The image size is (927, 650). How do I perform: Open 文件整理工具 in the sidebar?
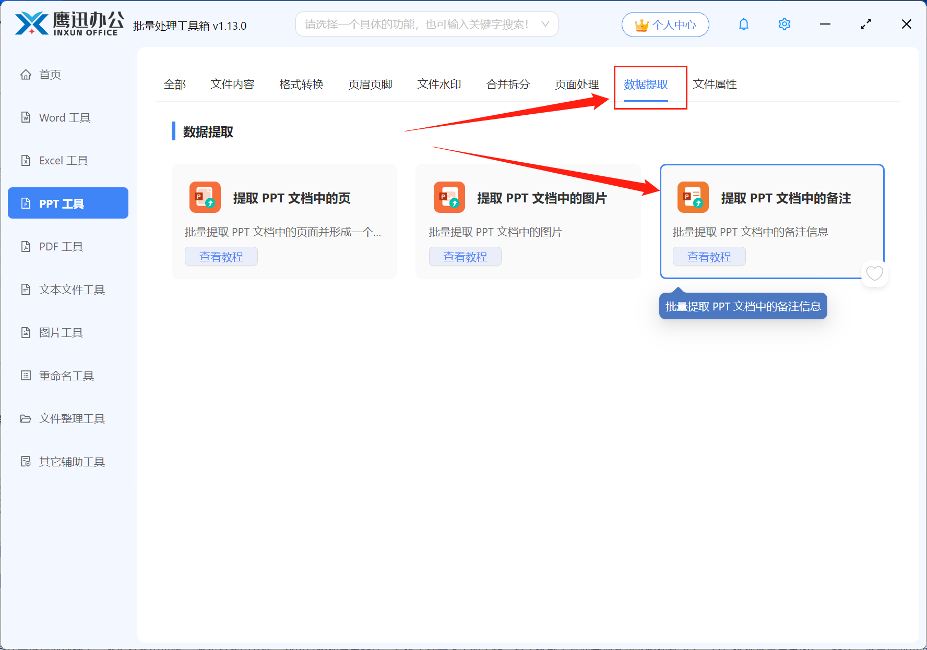[72, 419]
